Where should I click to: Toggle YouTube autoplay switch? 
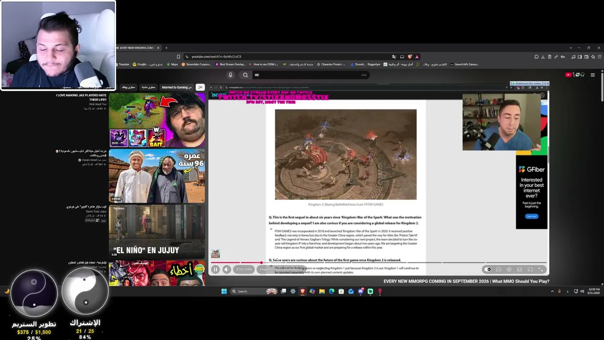(488, 270)
